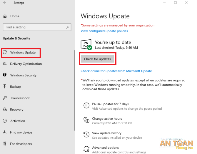Image resolution: width=197 pixels, height=154 pixels.
Task: Open Advanced options for updates
Action: (105, 148)
